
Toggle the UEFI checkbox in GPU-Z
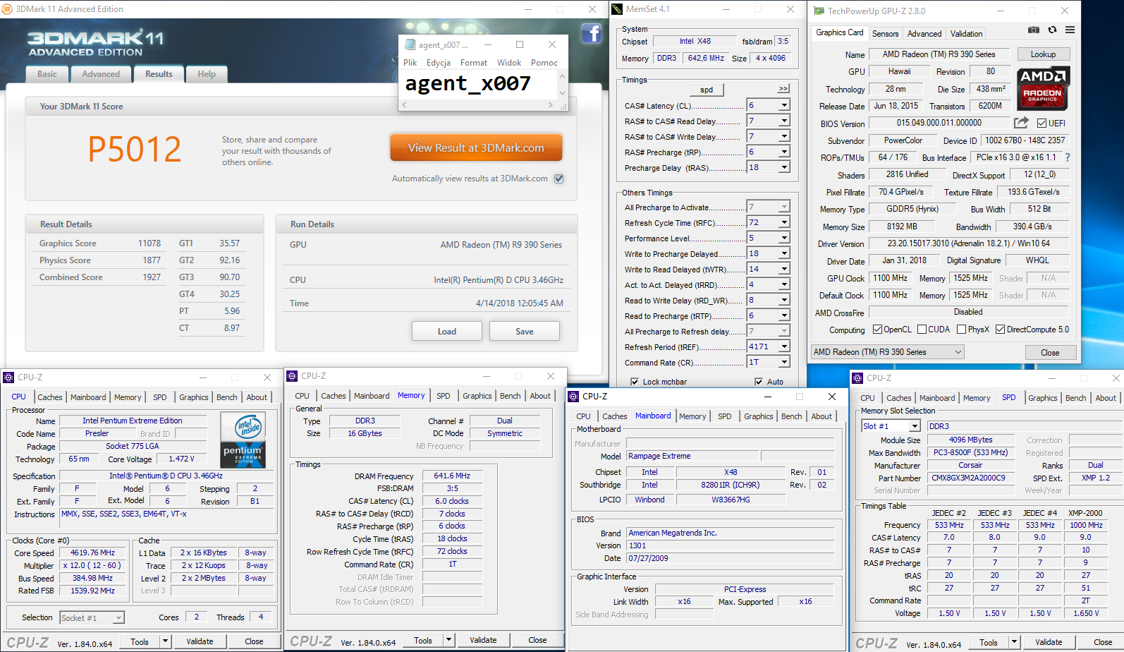coord(1041,123)
